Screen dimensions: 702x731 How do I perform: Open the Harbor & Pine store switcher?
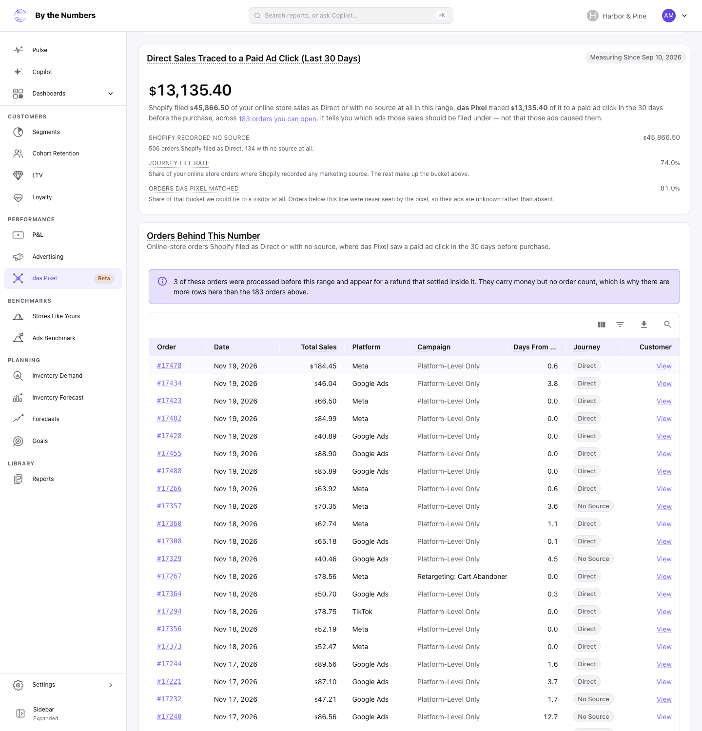pos(617,16)
